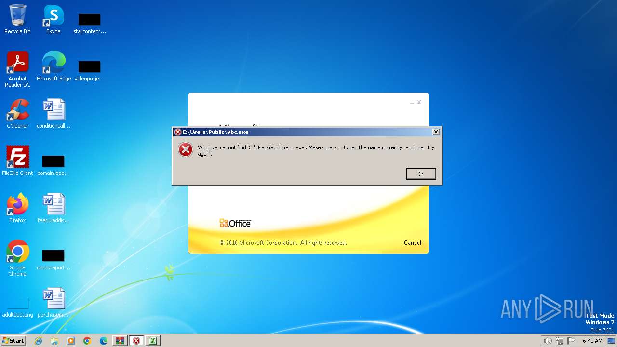Viewport: 617px width, 347px height.
Task: Launch Internet Explorer from taskbar
Action: click(x=38, y=341)
